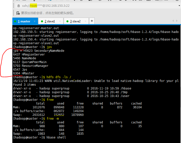Focus the ssh://root address input field
The width and height of the screenshot is (181, 143).
pos(97,6)
